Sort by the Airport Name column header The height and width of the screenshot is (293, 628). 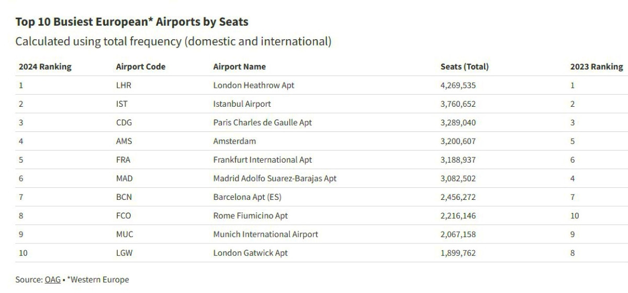(x=240, y=66)
